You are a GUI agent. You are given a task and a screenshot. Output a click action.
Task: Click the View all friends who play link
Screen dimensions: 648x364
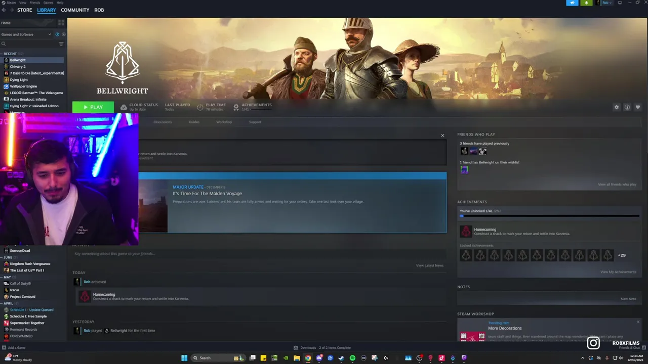(x=617, y=185)
